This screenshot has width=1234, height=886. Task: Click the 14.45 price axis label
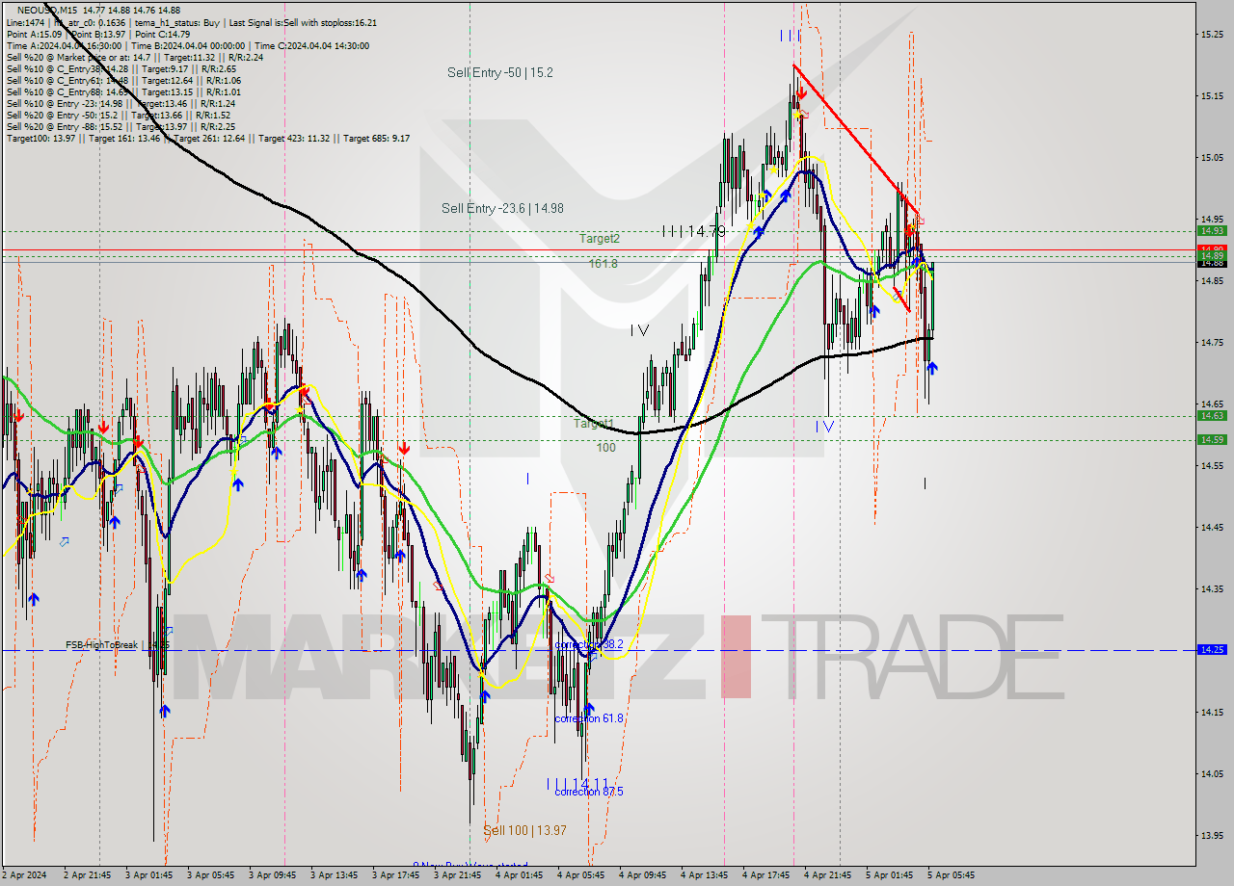point(1213,527)
